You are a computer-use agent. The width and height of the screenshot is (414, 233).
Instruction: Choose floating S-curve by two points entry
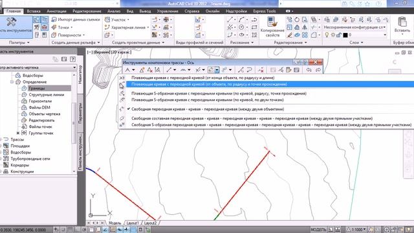208,100
